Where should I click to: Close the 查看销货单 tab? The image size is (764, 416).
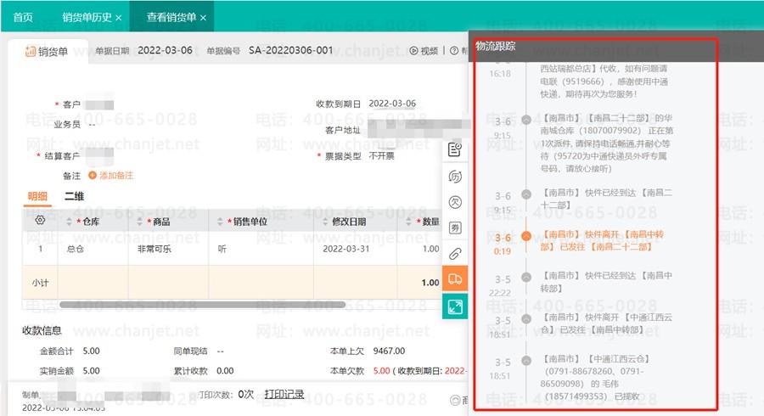(x=203, y=18)
